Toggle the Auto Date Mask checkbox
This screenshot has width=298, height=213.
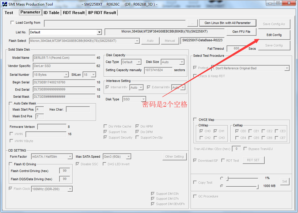pos(11,104)
